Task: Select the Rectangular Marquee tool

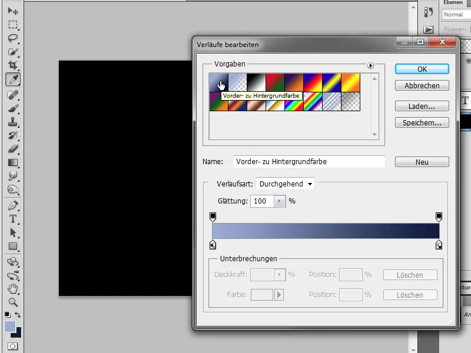Action: 12,24
